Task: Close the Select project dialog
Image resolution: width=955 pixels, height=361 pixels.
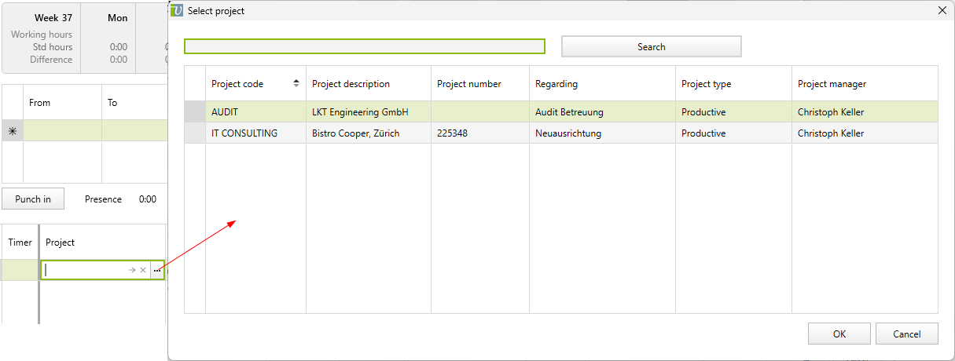Action: coord(942,10)
